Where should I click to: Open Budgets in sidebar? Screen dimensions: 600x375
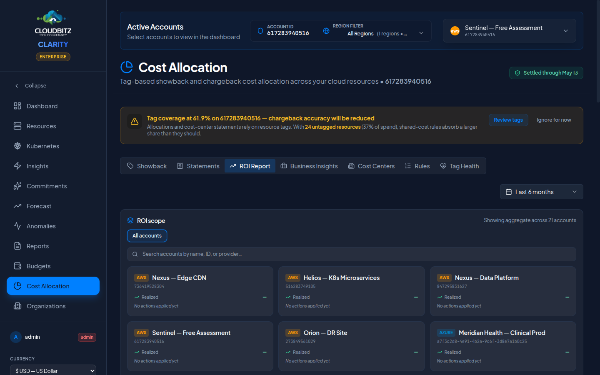click(x=53, y=266)
